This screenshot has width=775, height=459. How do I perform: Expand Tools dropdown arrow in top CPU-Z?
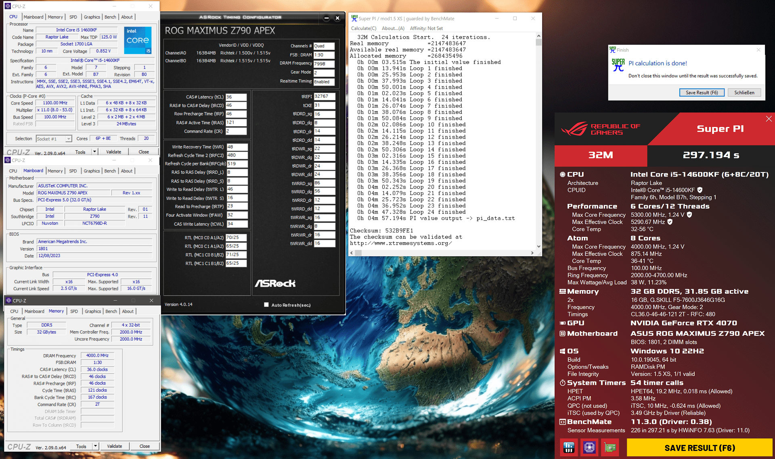click(94, 152)
